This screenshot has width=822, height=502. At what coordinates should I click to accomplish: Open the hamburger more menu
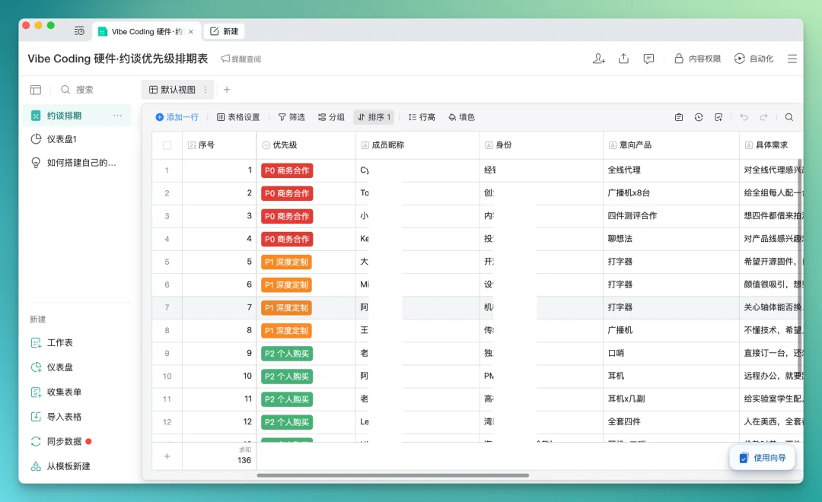792,59
